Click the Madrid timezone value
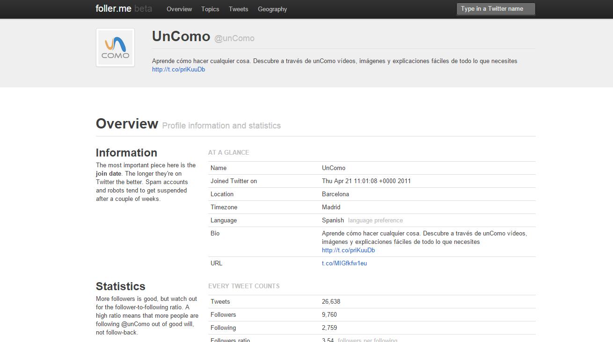 [331, 207]
